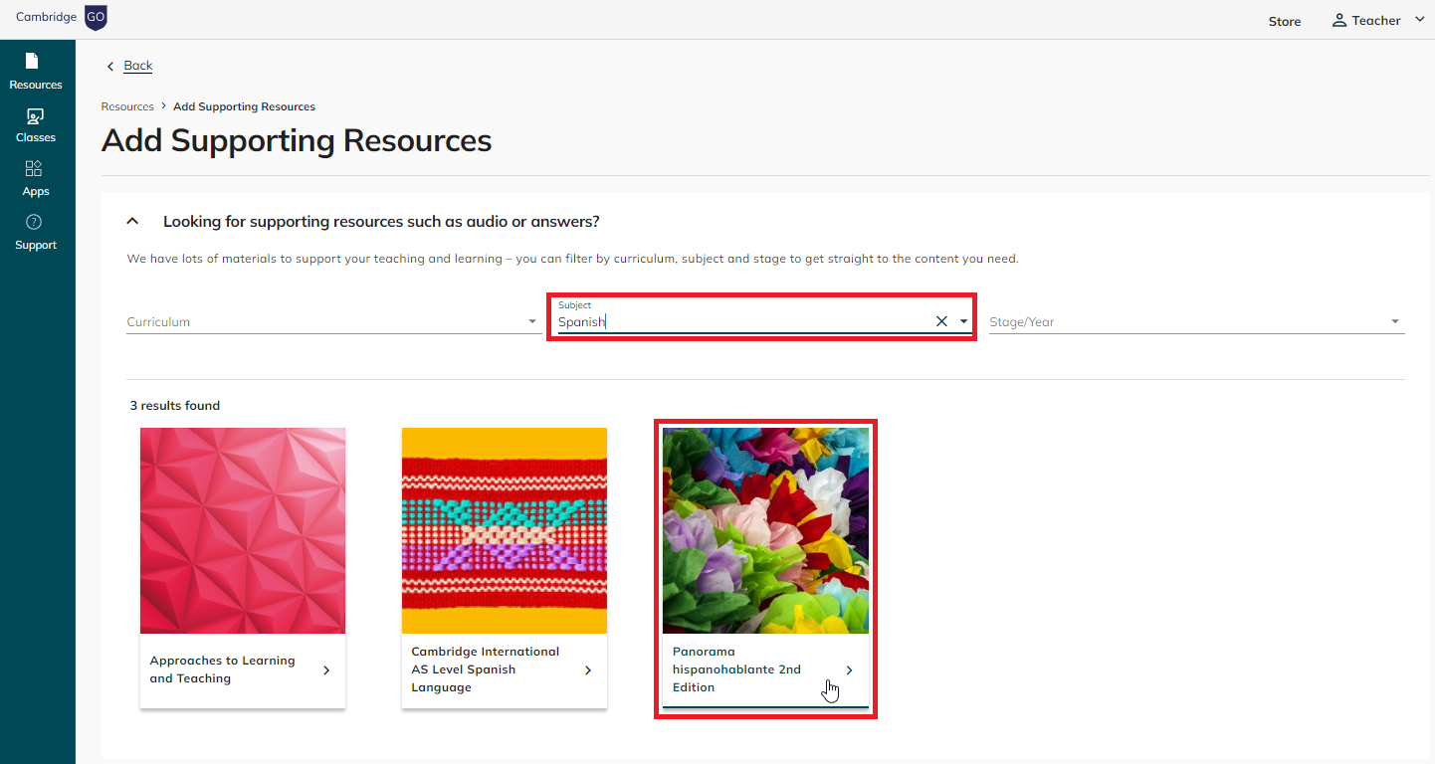This screenshot has height=764, width=1435.
Task: Click the Approaches to Learning and Teaching title
Action: (223, 669)
